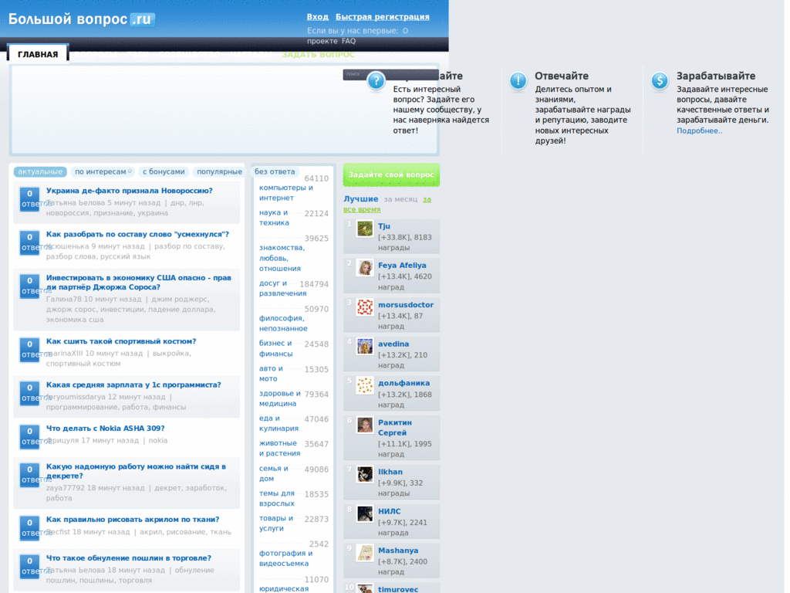790x593 pixels.
Task: Click the Вход login link
Action: pos(317,17)
